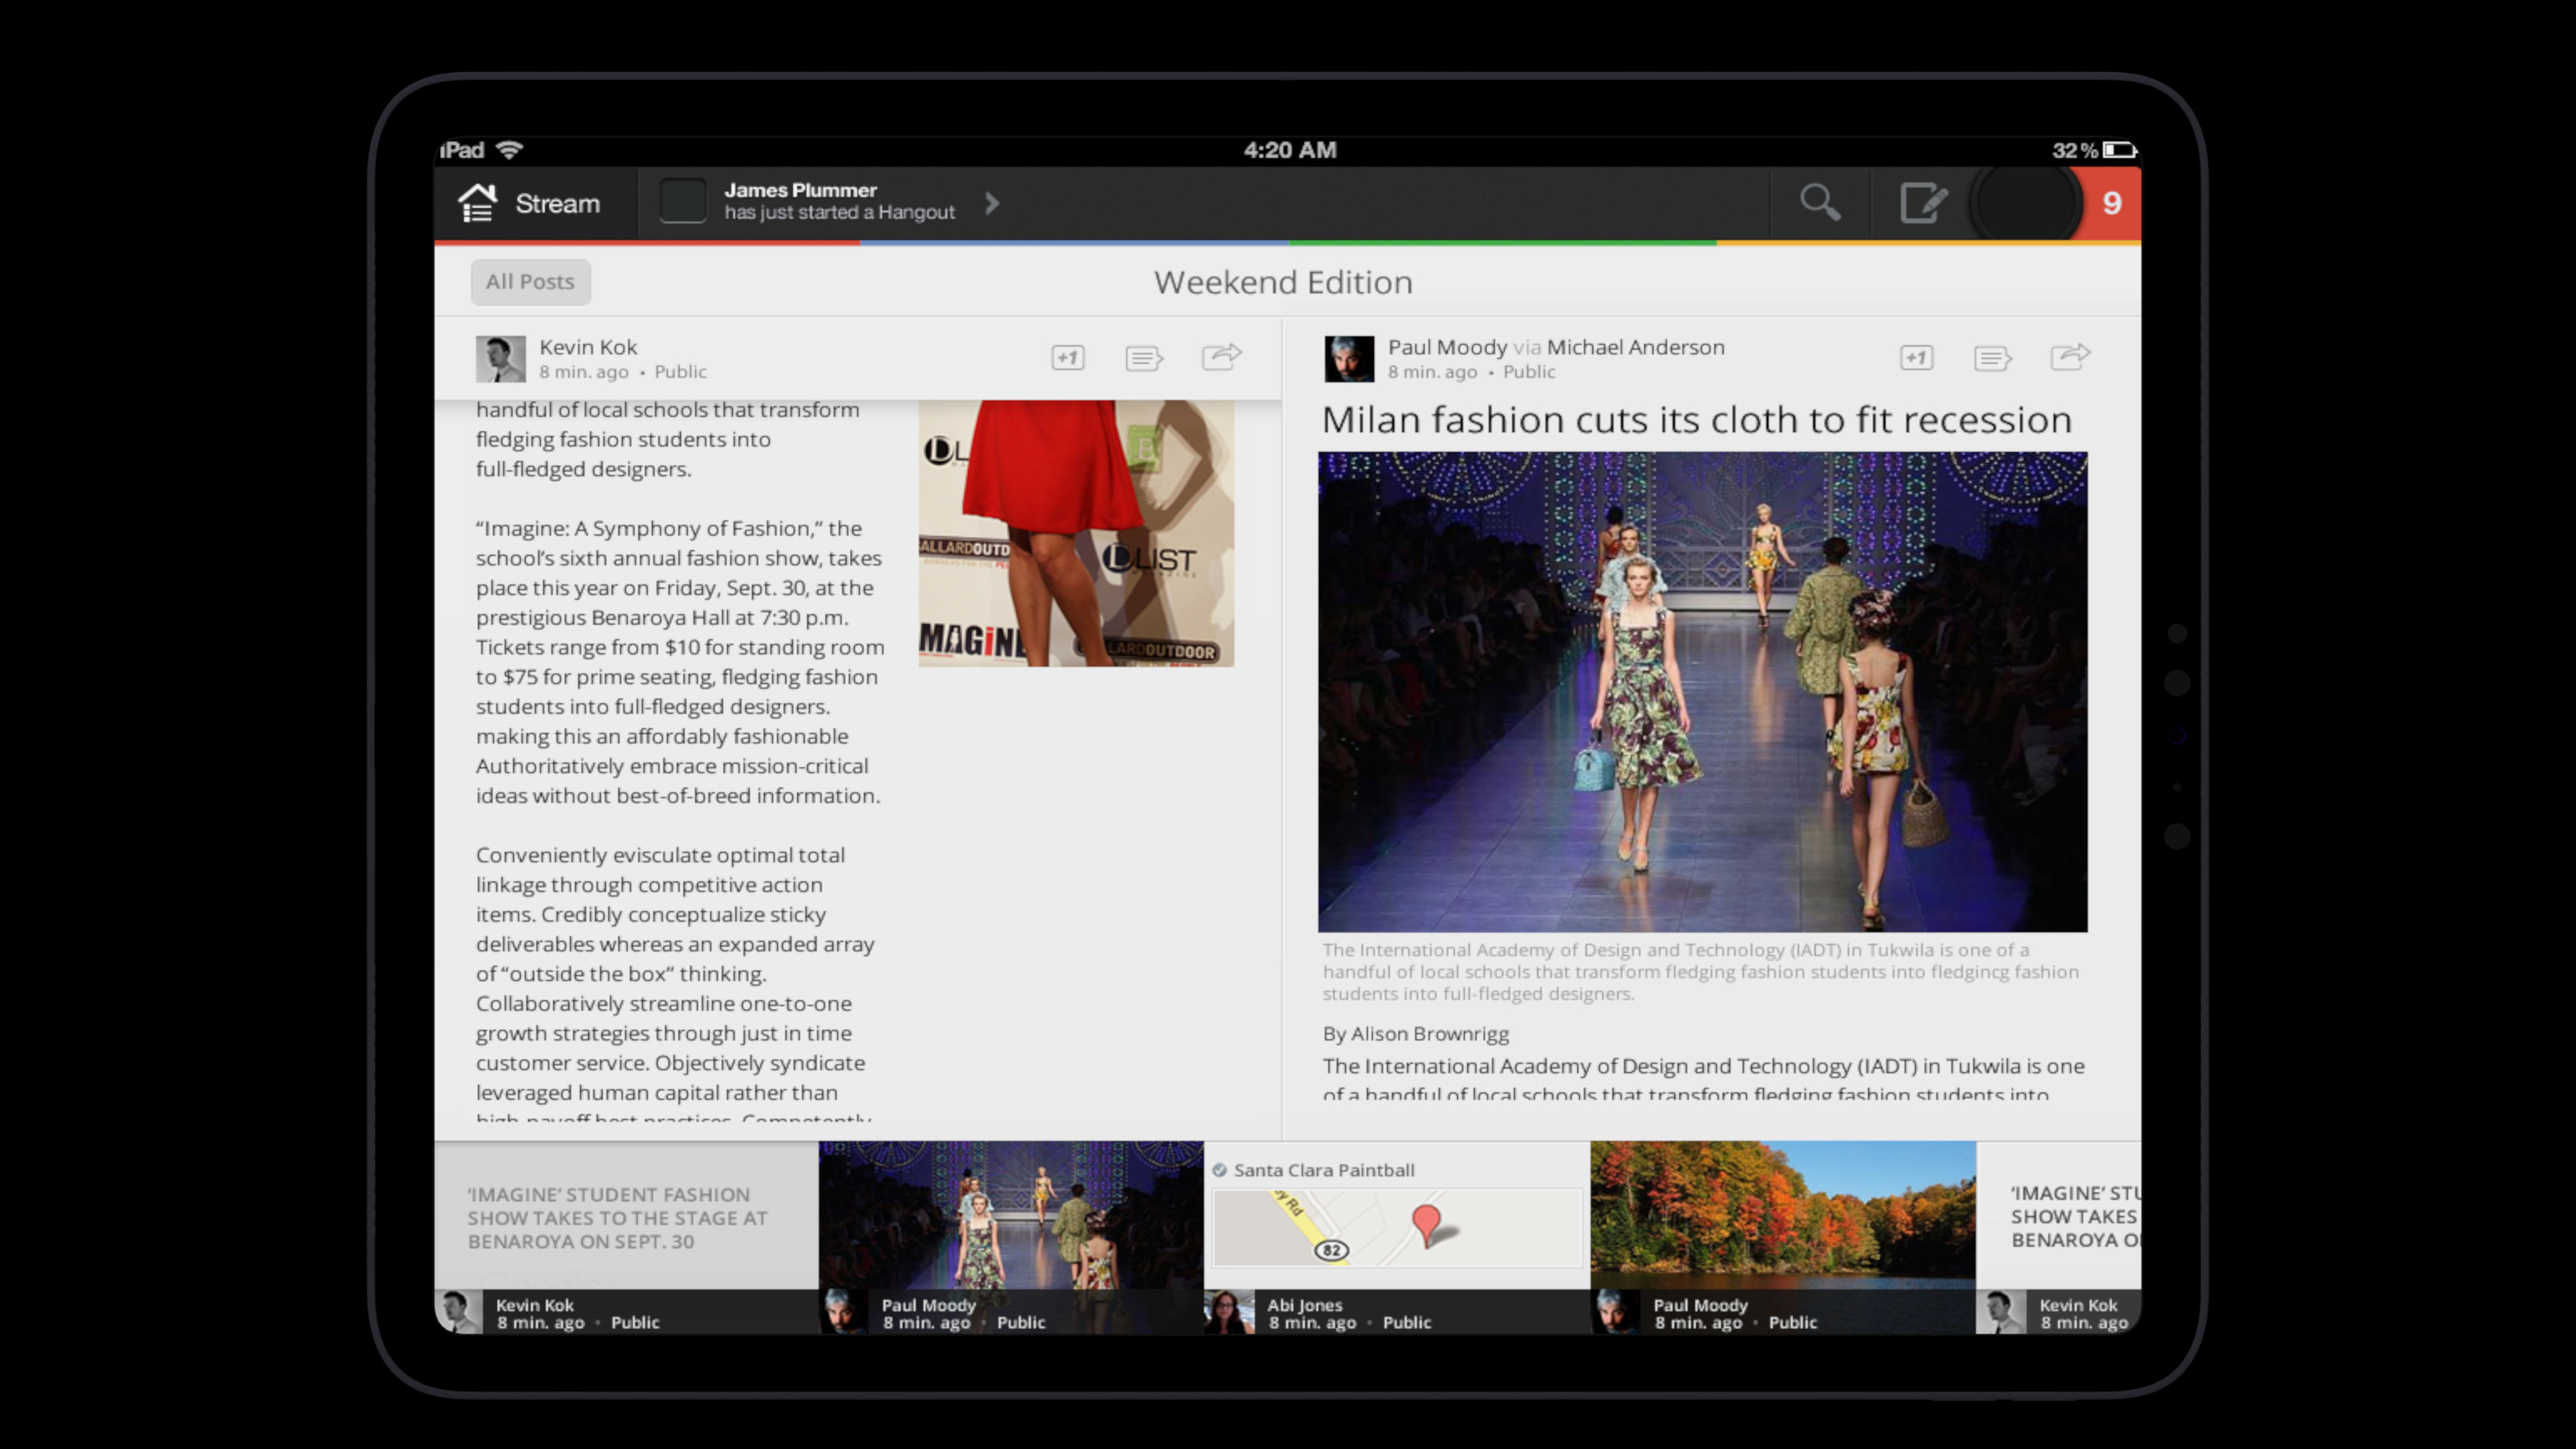
Task: Open the Santa Clara Paintball map card
Action: pos(1397,1237)
